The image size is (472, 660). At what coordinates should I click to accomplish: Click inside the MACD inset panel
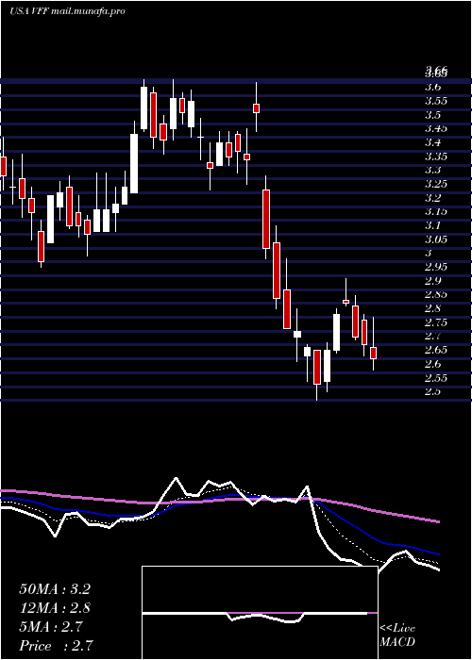(260, 613)
